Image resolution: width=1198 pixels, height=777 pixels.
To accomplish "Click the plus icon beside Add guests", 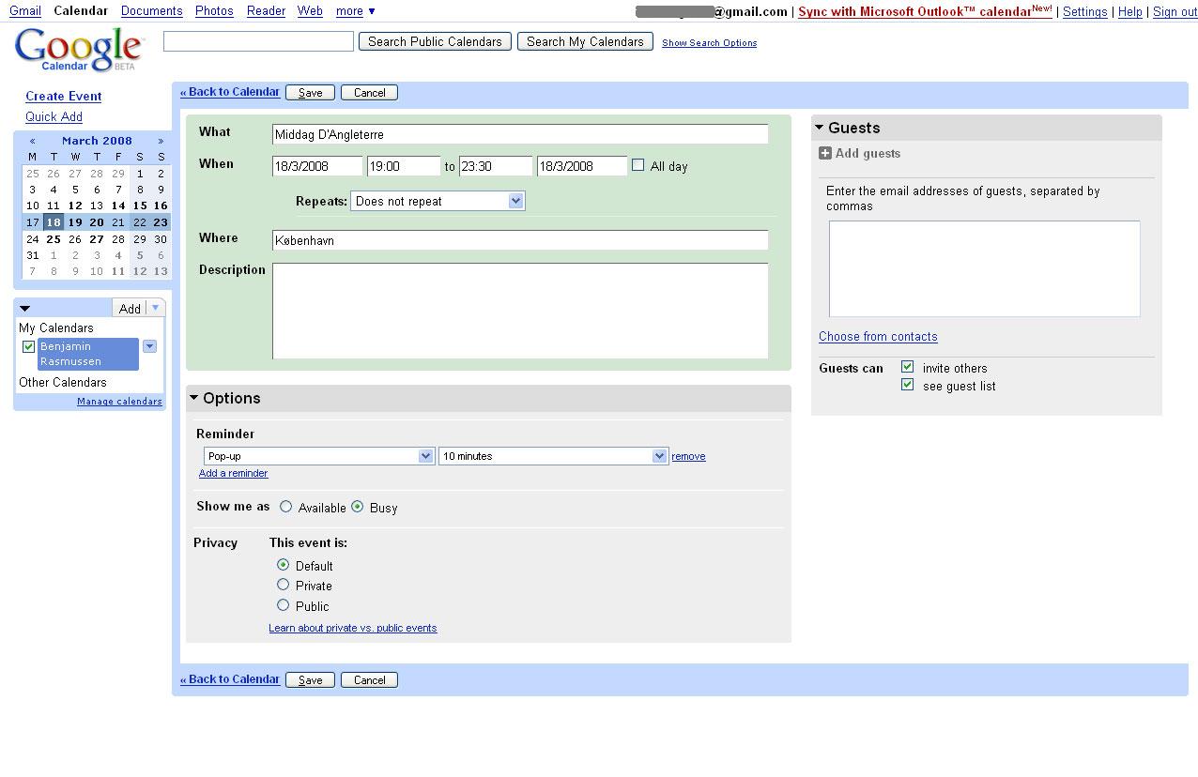I will pos(825,154).
